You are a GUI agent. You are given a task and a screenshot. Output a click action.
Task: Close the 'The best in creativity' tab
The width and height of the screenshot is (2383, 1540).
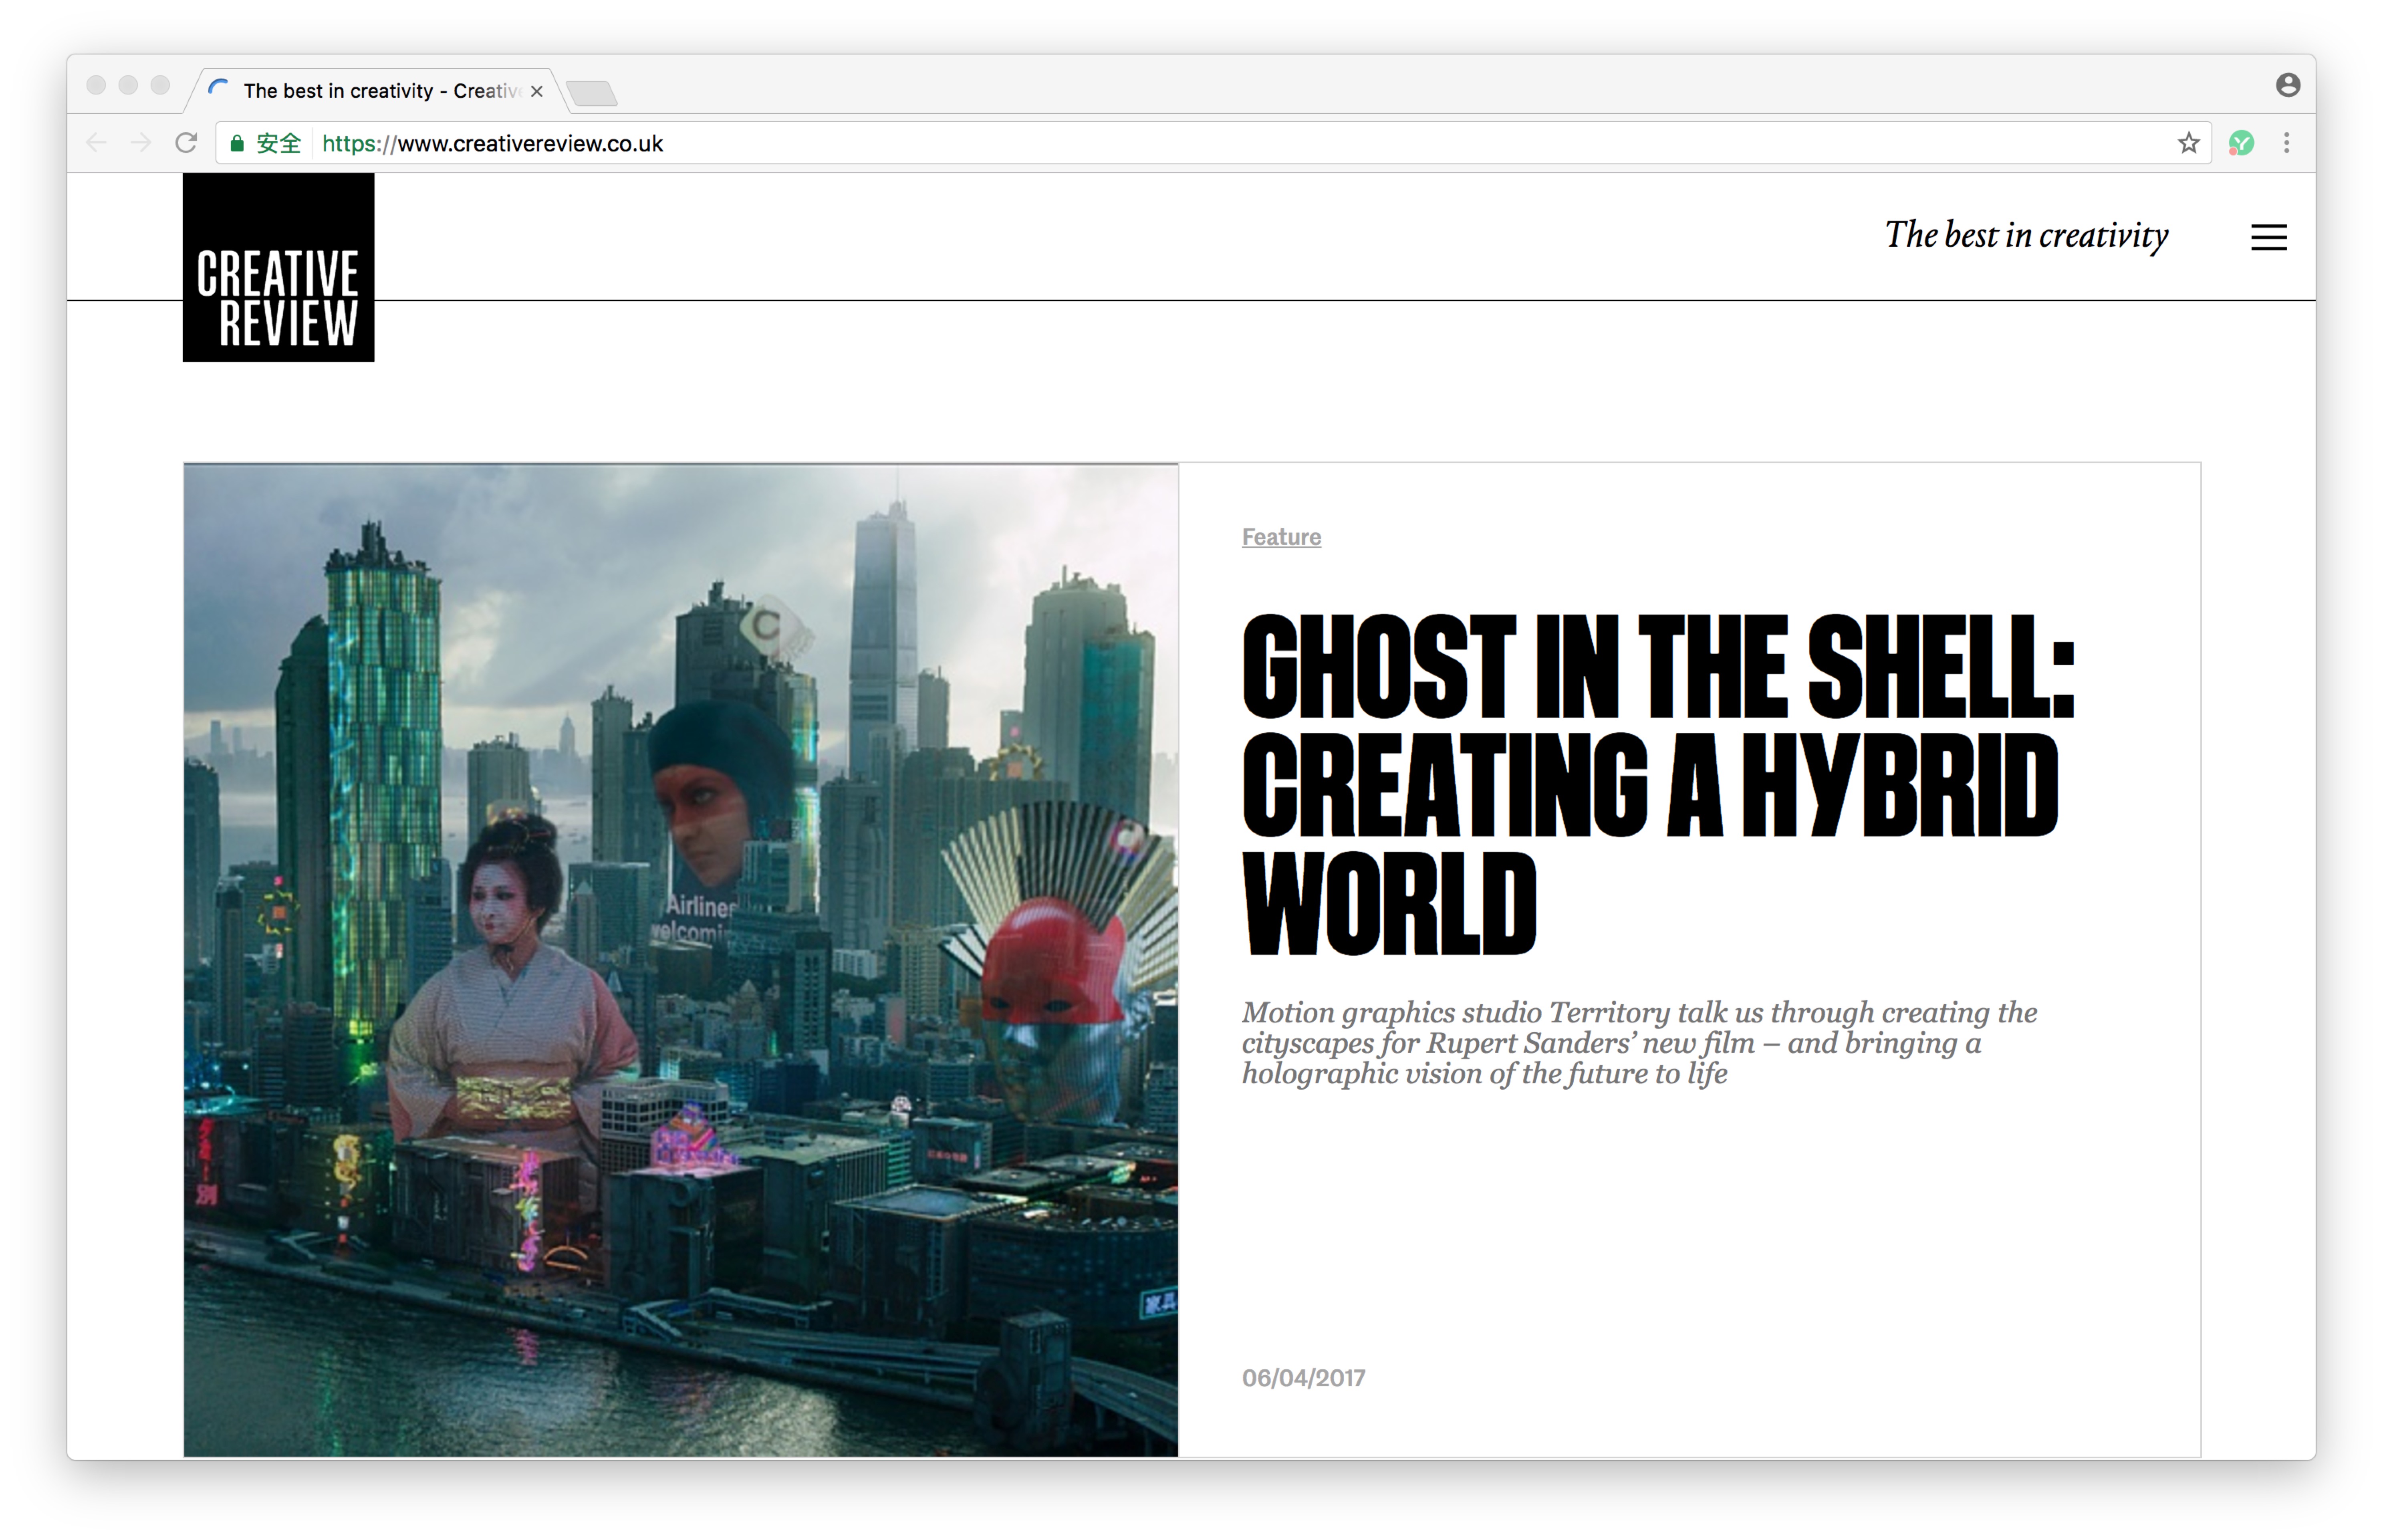[x=537, y=91]
